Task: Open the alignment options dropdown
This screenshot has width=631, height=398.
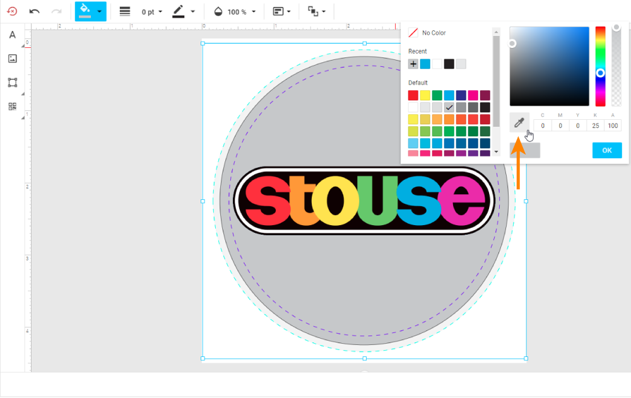Action: [281, 11]
